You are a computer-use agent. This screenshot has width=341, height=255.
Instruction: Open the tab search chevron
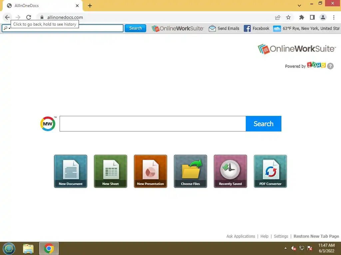299,6
